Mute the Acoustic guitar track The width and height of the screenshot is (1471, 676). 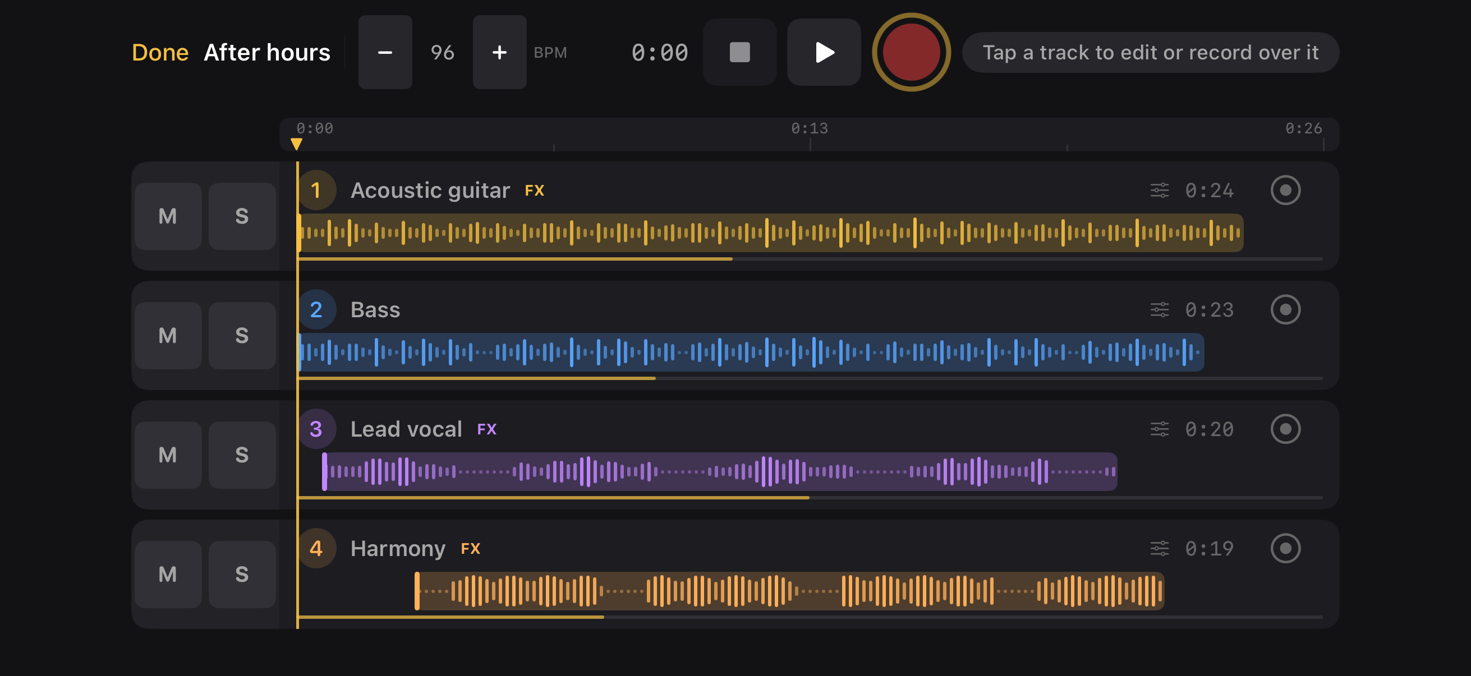tap(168, 216)
